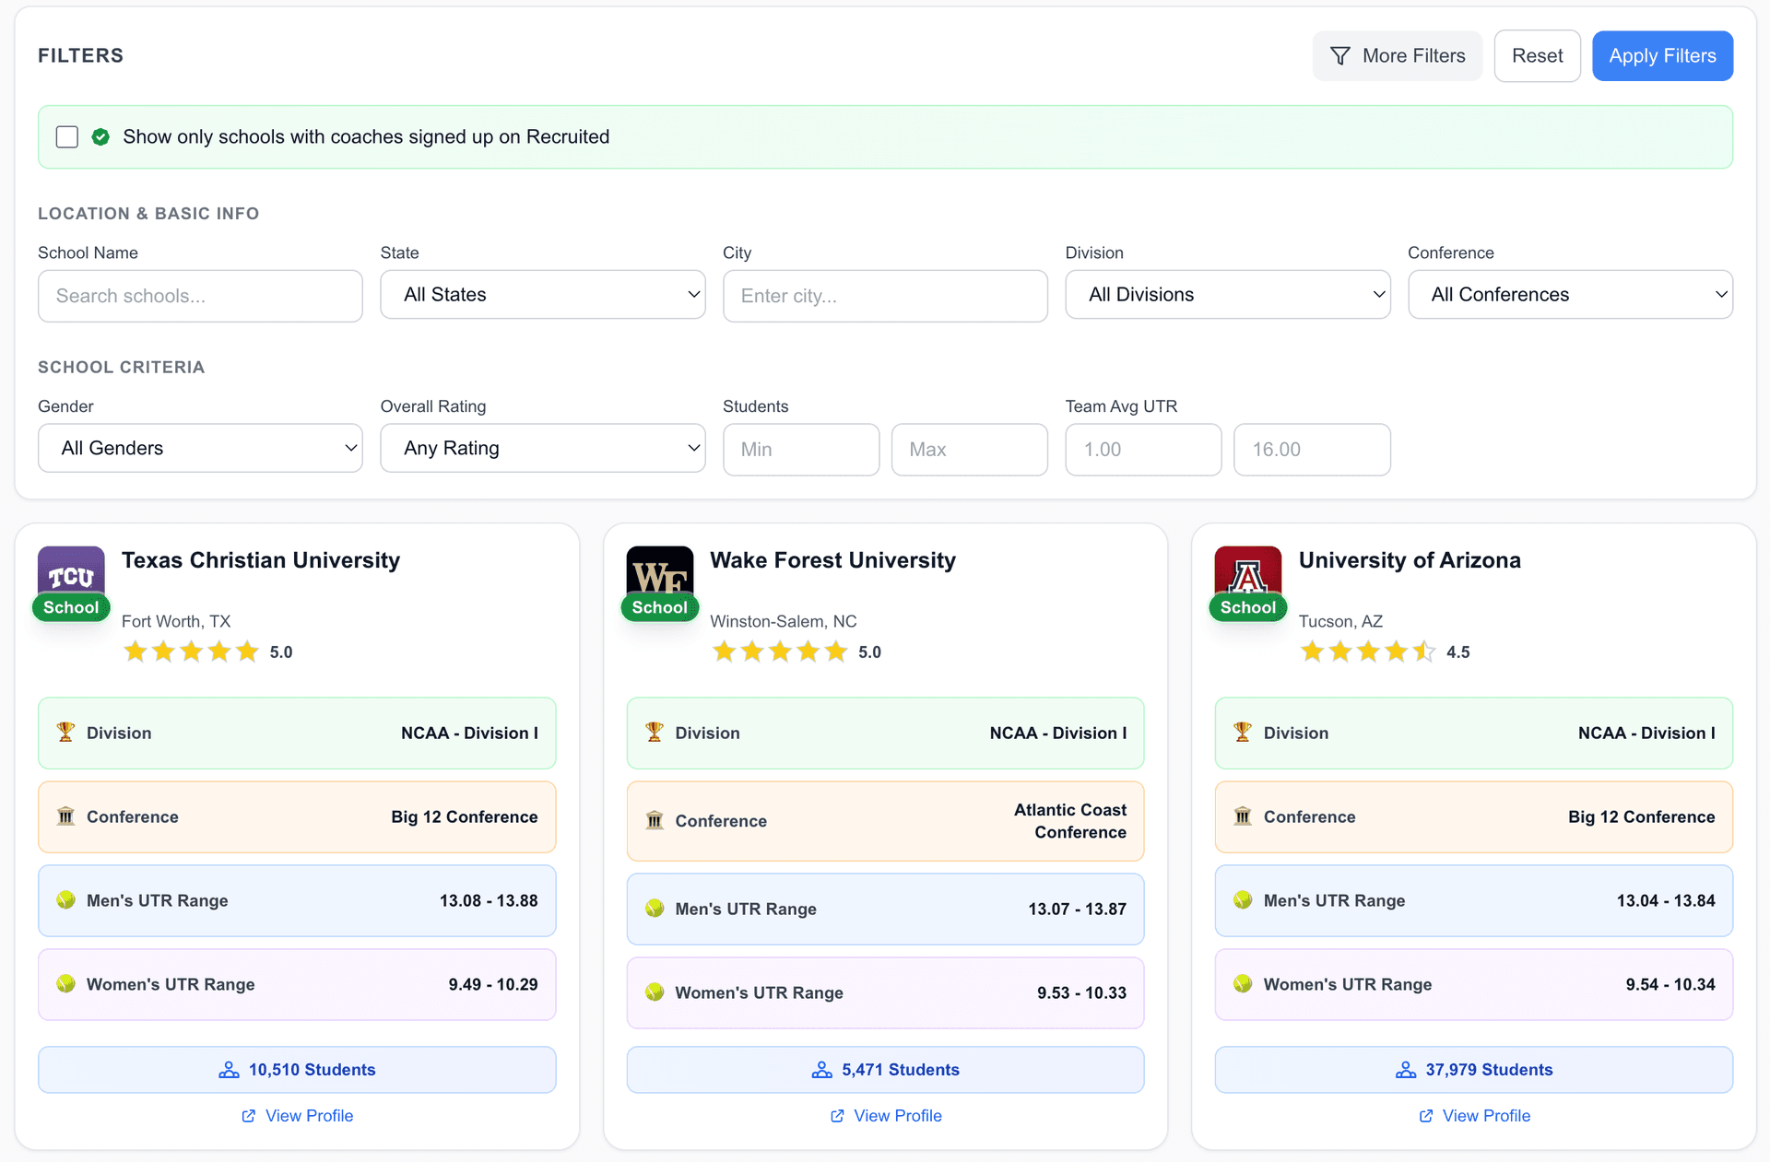The height and width of the screenshot is (1162, 1770).
Task: Open the All States dropdown
Action: coord(542,295)
